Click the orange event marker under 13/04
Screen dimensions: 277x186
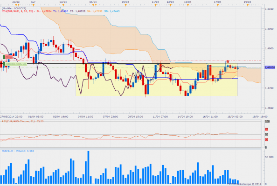[170, 5]
